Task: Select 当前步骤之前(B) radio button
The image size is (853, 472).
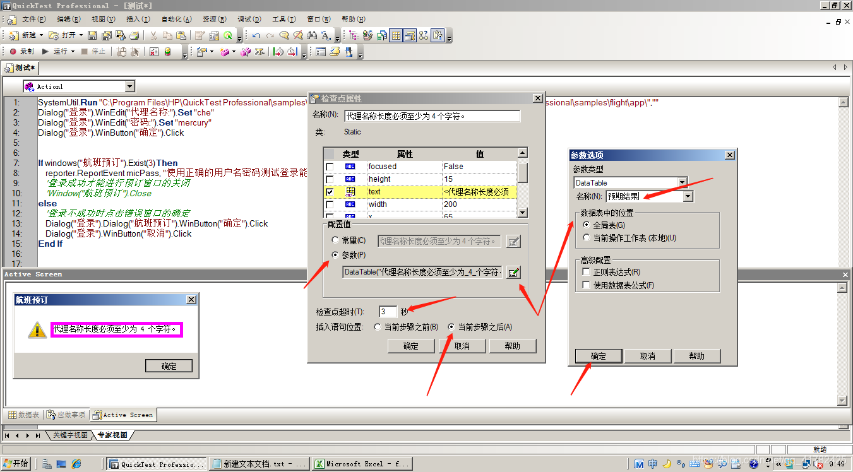Action: (x=378, y=327)
